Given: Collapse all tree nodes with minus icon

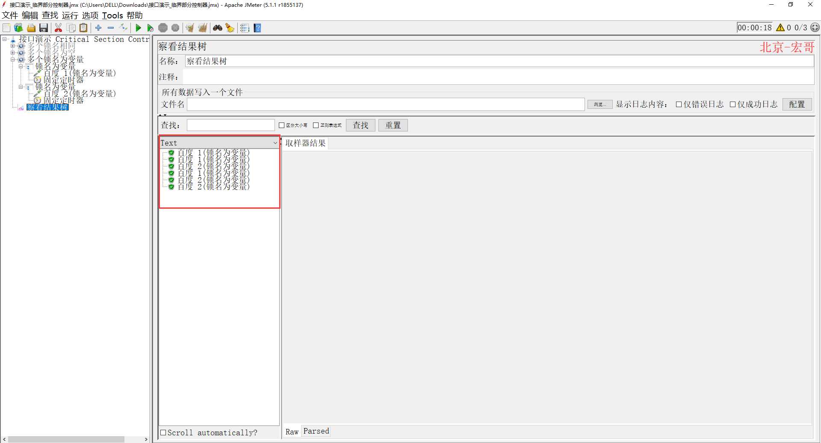Looking at the screenshot, I should pyautogui.click(x=111, y=28).
